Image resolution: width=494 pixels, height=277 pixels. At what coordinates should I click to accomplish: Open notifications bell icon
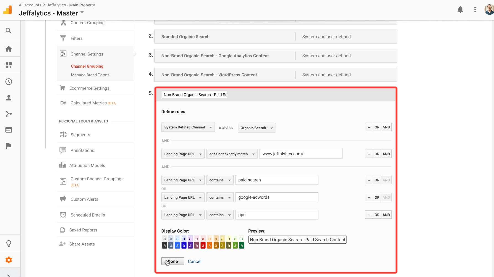[x=460, y=10]
